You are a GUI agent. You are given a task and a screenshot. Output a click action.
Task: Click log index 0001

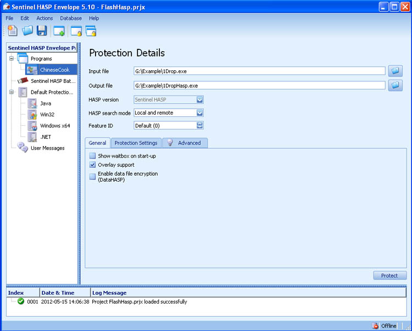coord(32,301)
